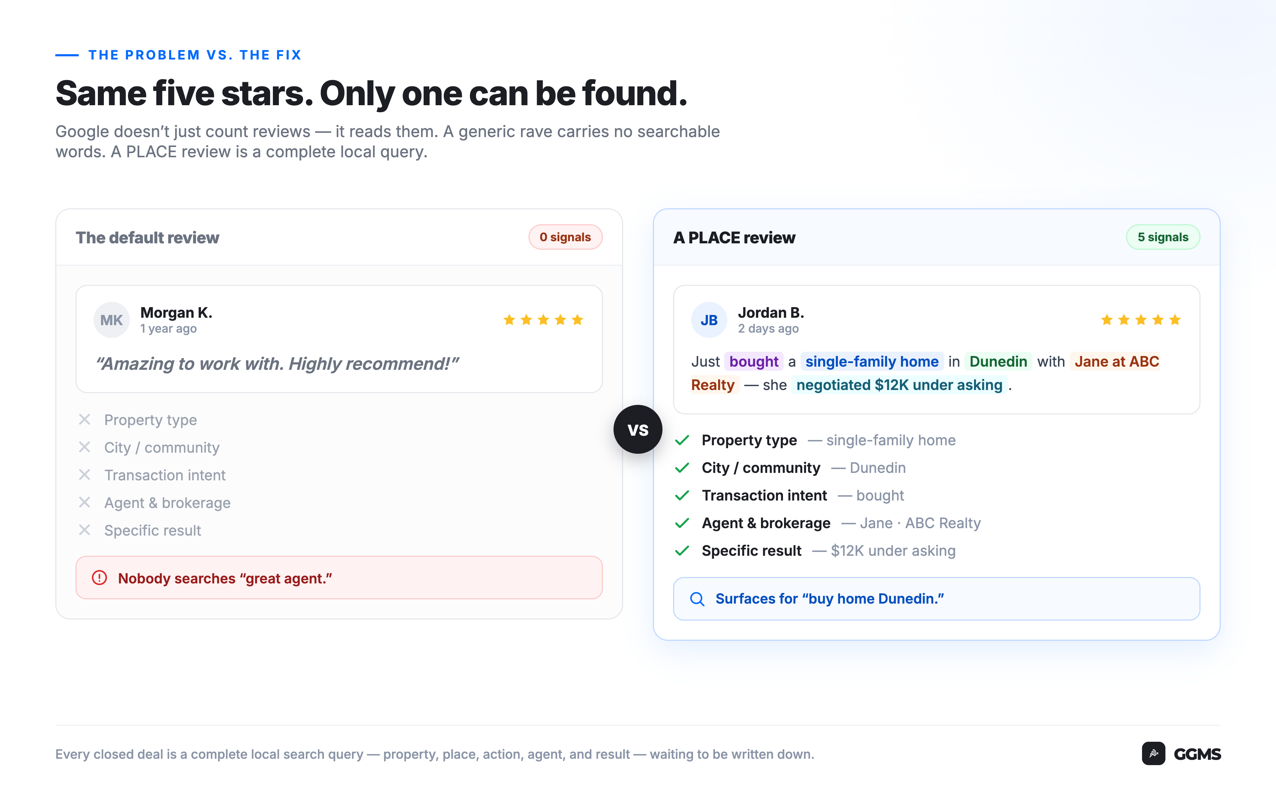Select the 'The default review' header
The width and height of the screenshot is (1276, 797).
pyautogui.click(x=147, y=238)
